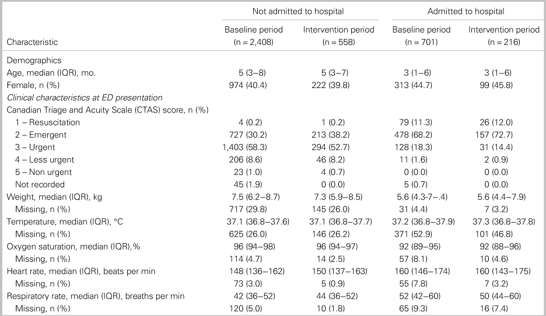This screenshot has height=316, width=546.
Task: Click the 'Demographics' section row label
Action: coord(31,60)
